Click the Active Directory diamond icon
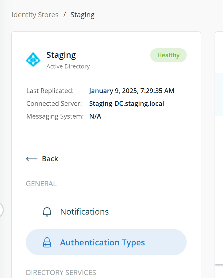The height and width of the screenshot is (278, 223). click(x=33, y=60)
